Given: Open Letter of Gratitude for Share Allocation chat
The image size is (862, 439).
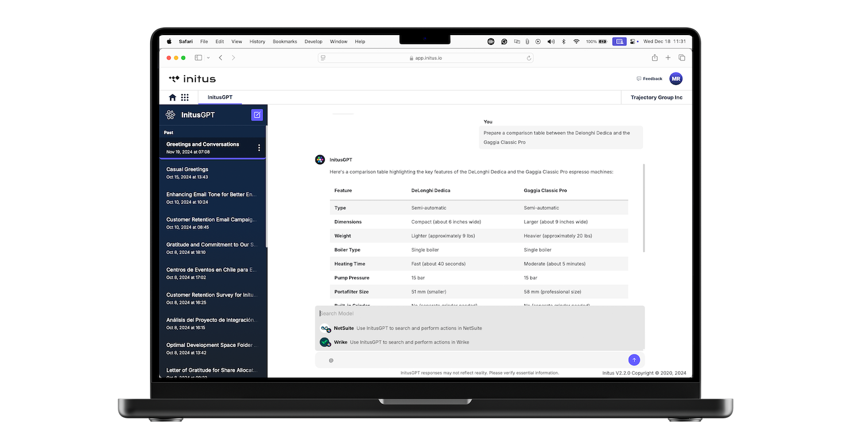Looking at the screenshot, I should tap(212, 371).
